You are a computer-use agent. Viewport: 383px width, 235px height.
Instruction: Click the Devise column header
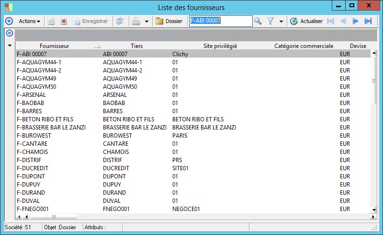[358, 46]
